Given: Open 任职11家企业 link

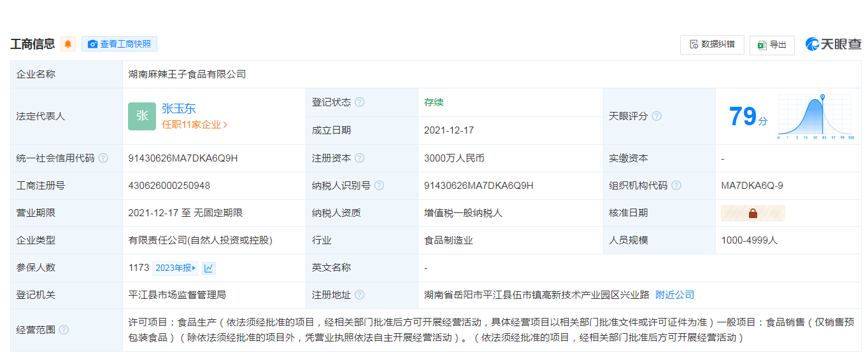Looking at the screenshot, I should (194, 125).
